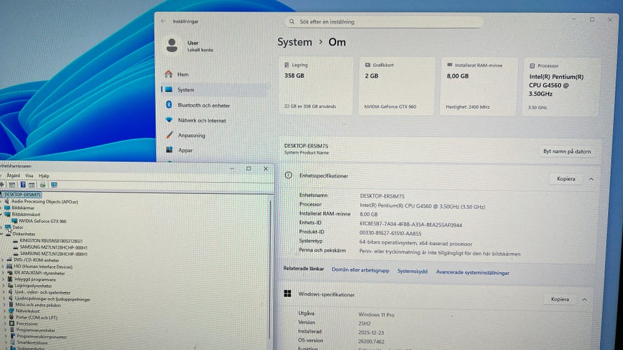The width and height of the screenshot is (623, 350).
Task: Open the Avancerade systeminställningar link
Action: click(x=472, y=272)
